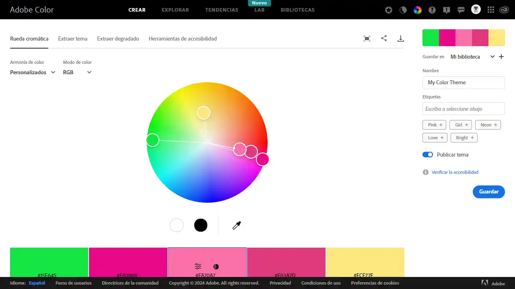The image size is (515, 289).
Task: Select the green #15E645 swatch
Action: click(x=48, y=263)
